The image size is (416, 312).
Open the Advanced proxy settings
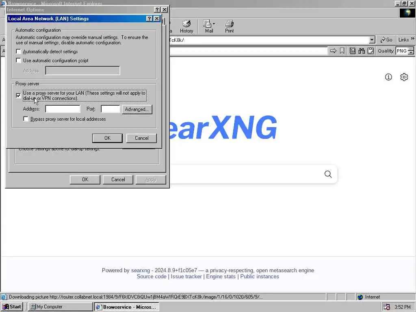[137, 109]
